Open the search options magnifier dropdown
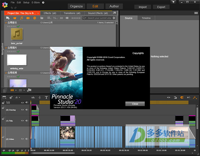The image size is (200, 156). pos(84,18)
